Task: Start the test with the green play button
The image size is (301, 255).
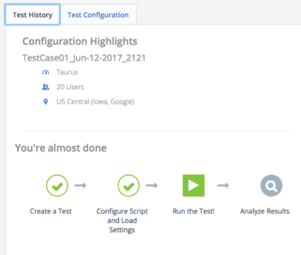Action: pyautogui.click(x=194, y=185)
